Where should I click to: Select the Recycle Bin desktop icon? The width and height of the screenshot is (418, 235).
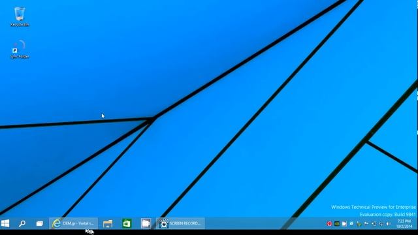point(20,17)
